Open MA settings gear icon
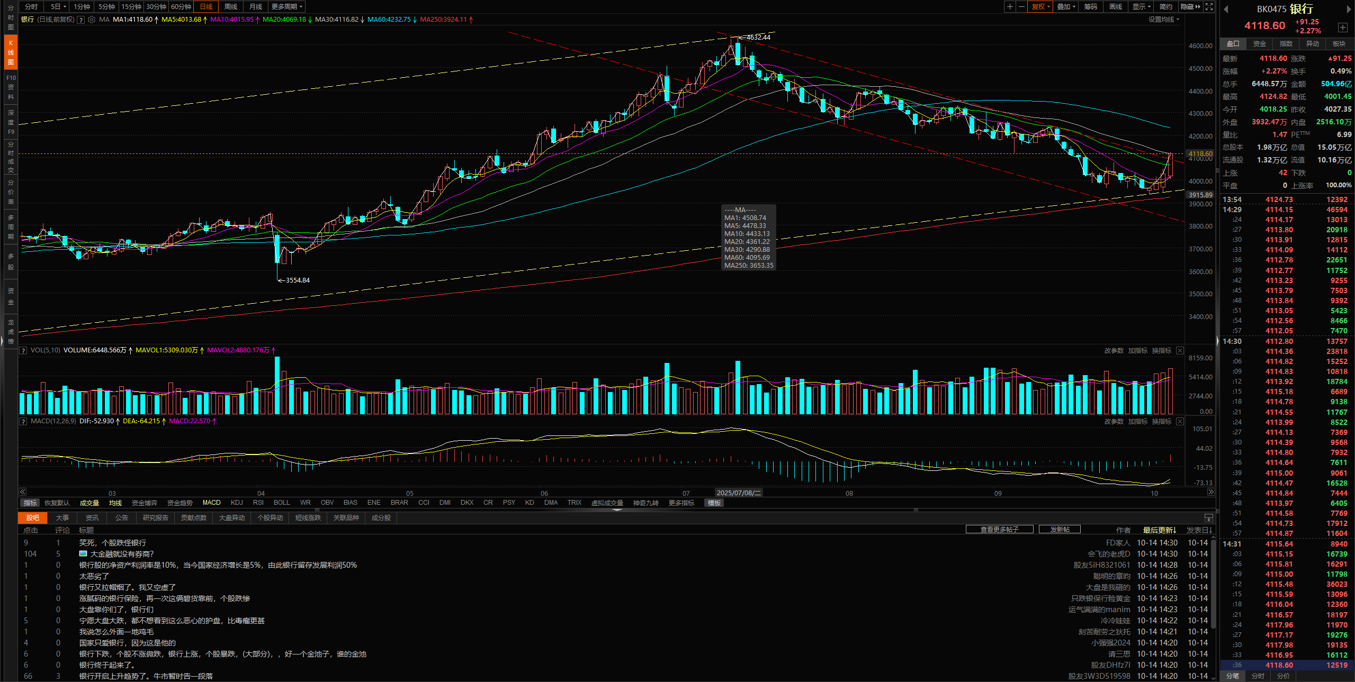The width and height of the screenshot is (1355, 682). click(92, 20)
